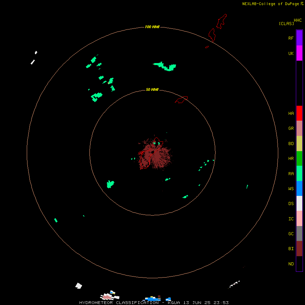305x305 pixels.
Task: Click the BI brown legend swatch
Action: (x=299, y=249)
